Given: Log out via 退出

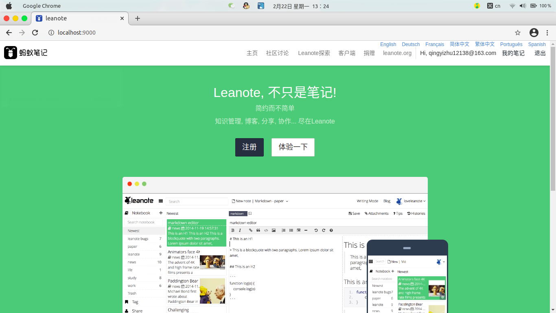Looking at the screenshot, I should pos(540,53).
